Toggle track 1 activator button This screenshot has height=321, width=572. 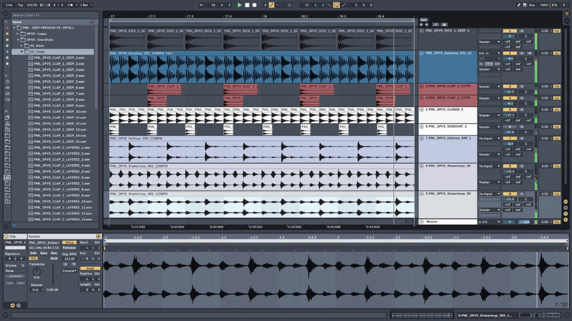click(x=510, y=31)
